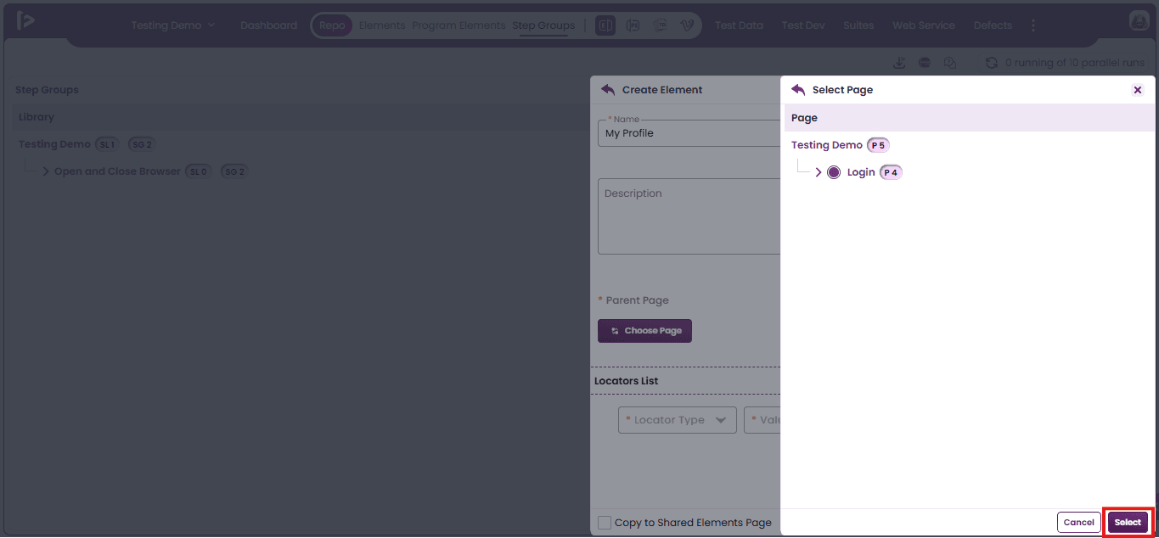Click the Testing Demo root in Select Page
This screenshot has height=538, width=1159.
tap(827, 145)
